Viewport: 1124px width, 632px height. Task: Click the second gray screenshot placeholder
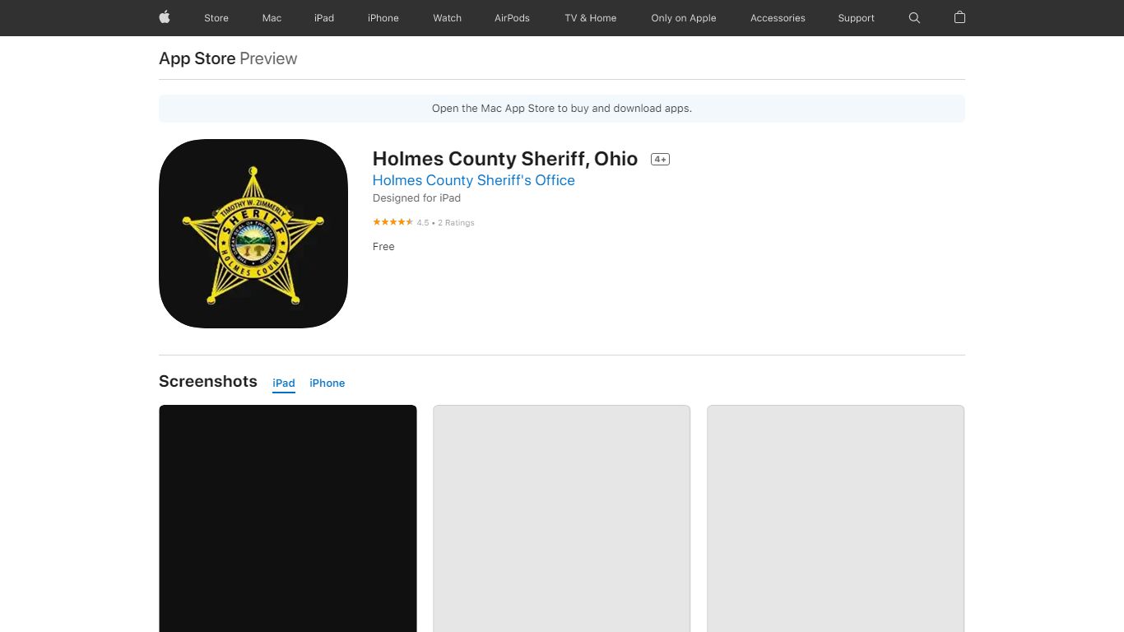pyautogui.click(x=562, y=518)
